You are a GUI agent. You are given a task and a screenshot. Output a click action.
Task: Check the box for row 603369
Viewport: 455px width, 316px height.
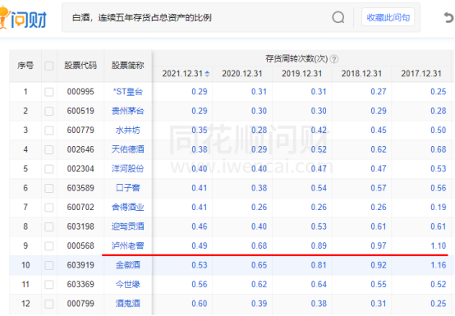pos(49,285)
